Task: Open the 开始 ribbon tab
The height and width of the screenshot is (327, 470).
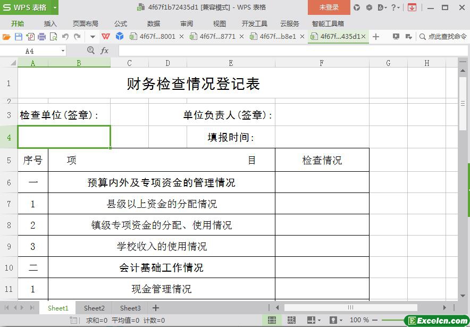Action: (18, 24)
